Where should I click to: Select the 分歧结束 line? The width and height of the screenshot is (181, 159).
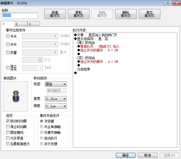click(x=83, y=69)
